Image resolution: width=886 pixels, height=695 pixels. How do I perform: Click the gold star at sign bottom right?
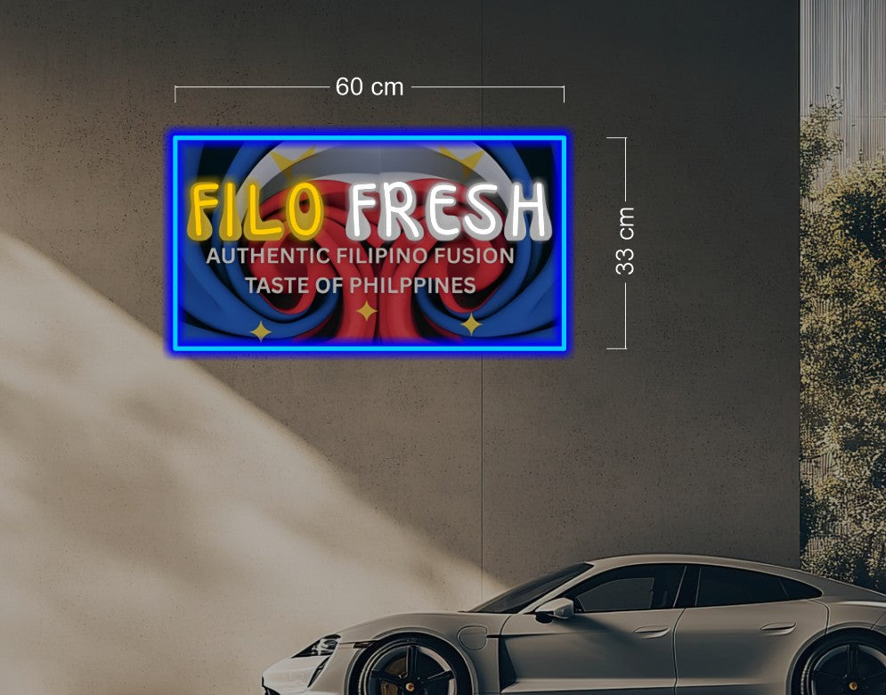pos(471,324)
